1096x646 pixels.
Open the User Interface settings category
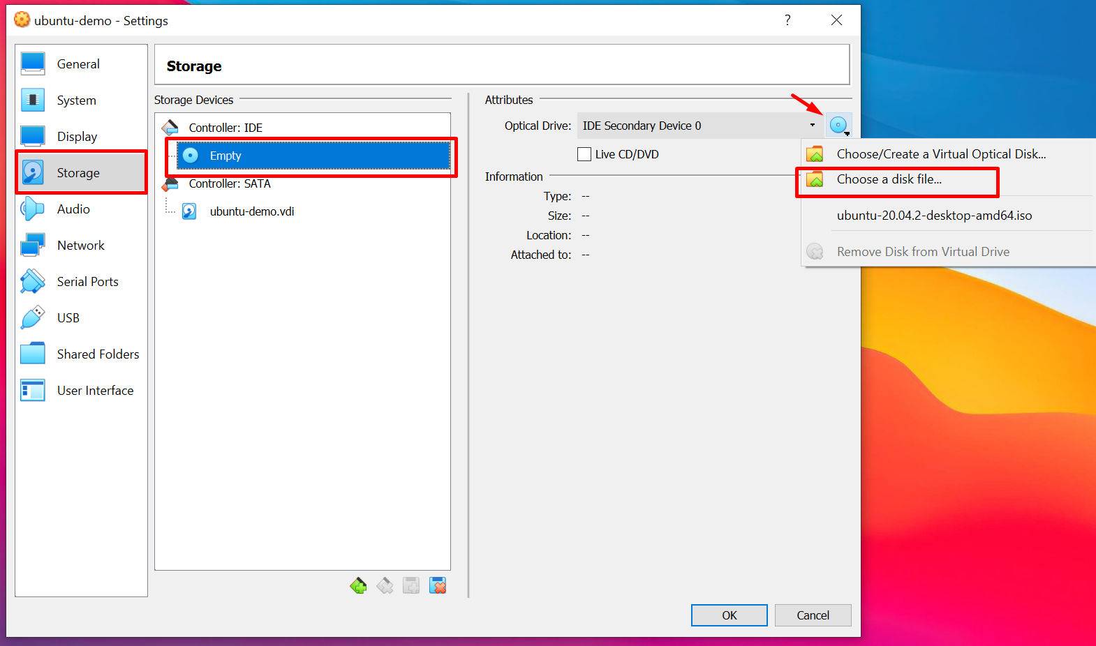click(x=81, y=390)
